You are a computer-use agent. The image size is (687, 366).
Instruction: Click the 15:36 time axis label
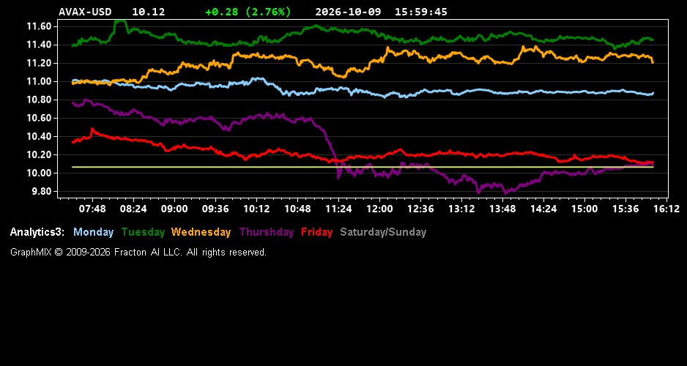click(x=625, y=209)
